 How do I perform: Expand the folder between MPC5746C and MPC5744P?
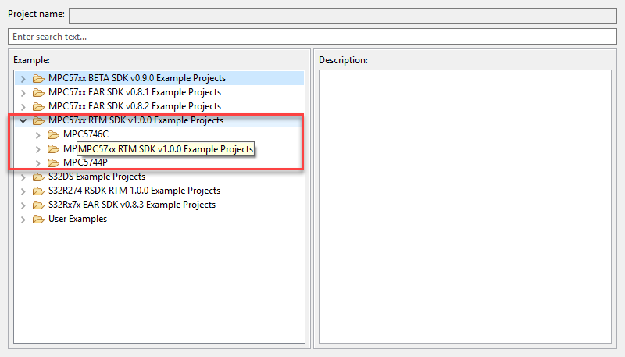pos(37,149)
